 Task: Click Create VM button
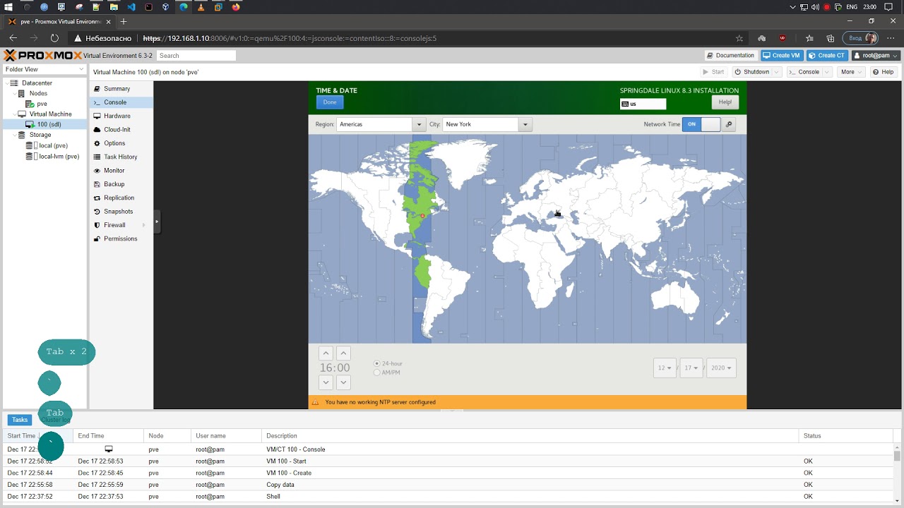(782, 55)
